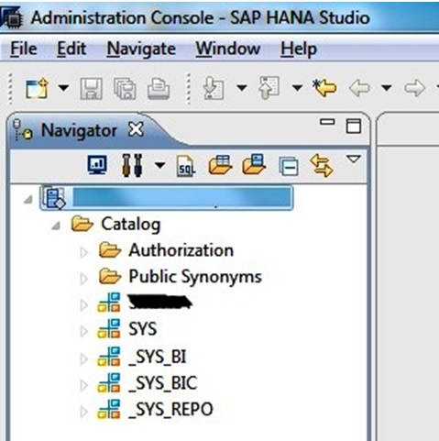Close the Navigator view tab

coord(136,129)
